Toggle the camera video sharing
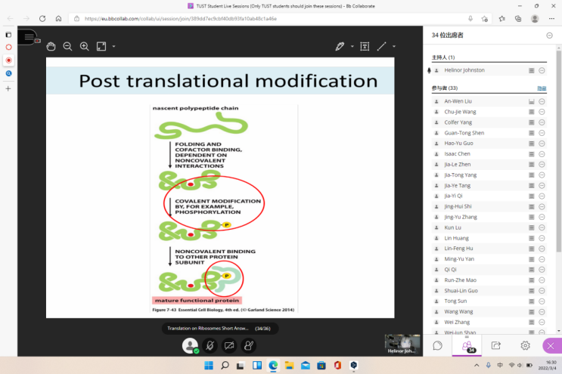This screenshot has height=374, width=562. [229, 345]
